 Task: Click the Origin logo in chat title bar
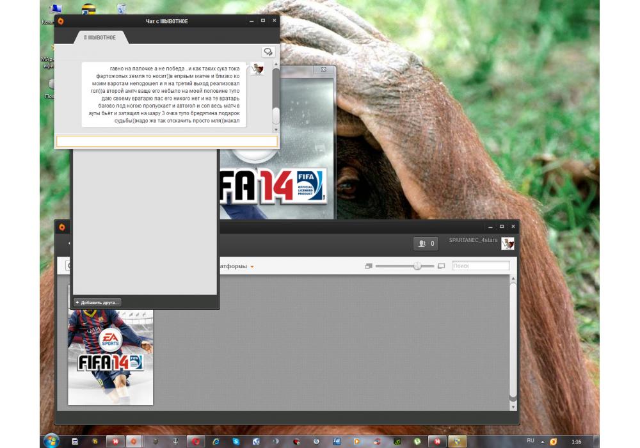(61, 21)
